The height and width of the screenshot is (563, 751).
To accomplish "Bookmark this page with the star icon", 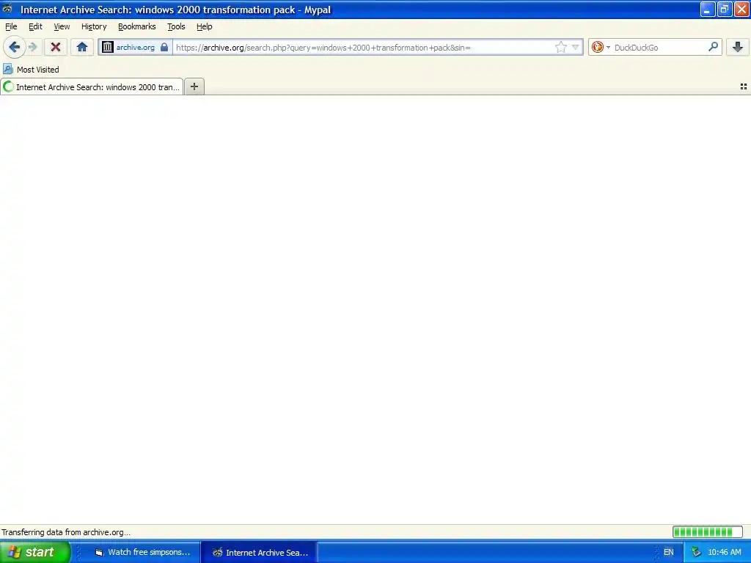I will pyautogui.click(x=560, y=47).
